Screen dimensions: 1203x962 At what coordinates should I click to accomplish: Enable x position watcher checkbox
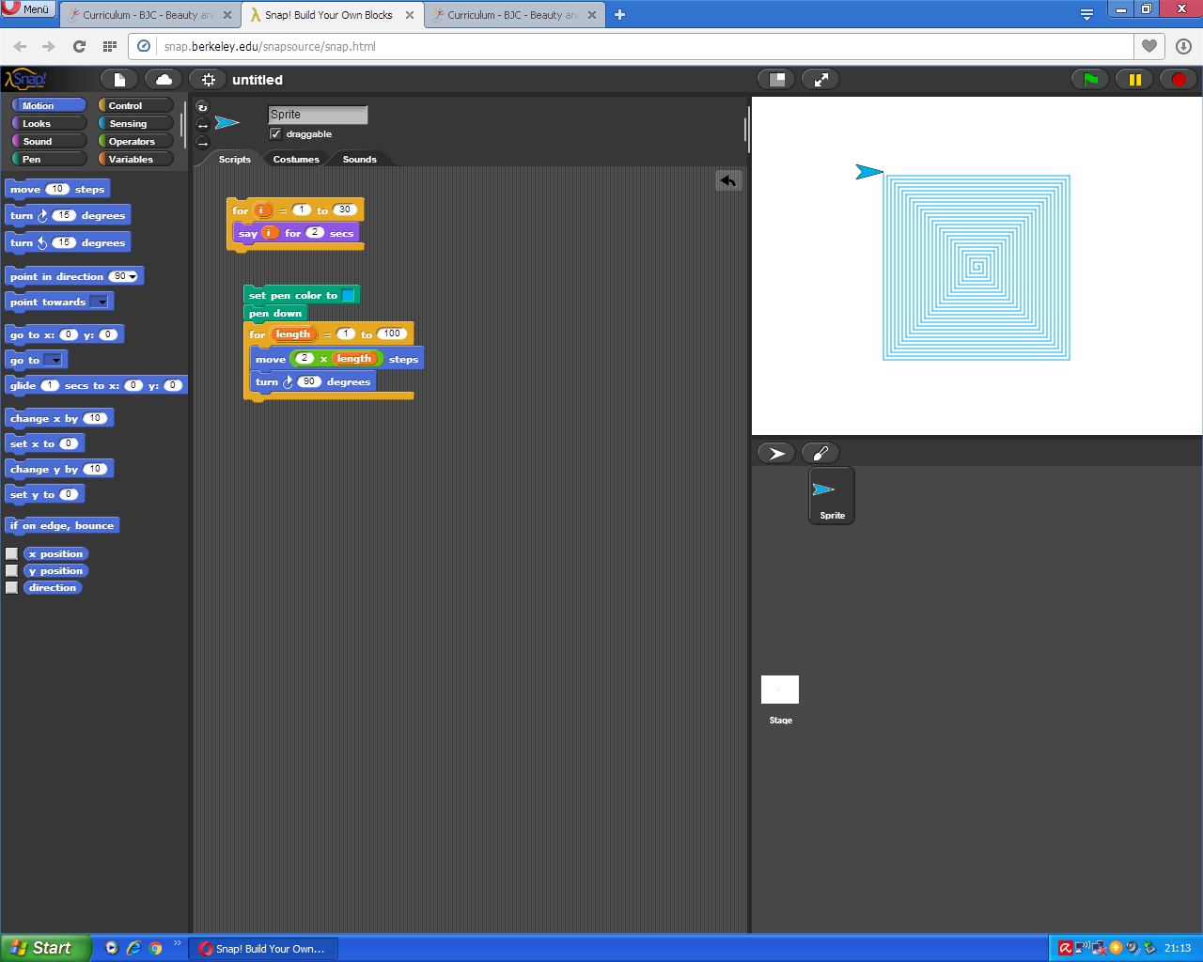point(12,554)
